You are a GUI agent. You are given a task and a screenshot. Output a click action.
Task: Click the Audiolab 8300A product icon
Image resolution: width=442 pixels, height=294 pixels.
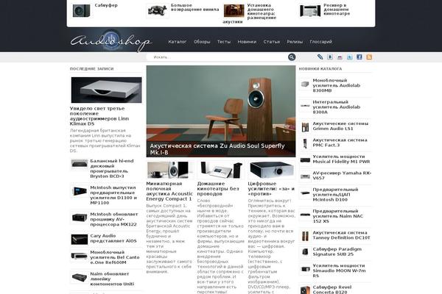(305, 106)
